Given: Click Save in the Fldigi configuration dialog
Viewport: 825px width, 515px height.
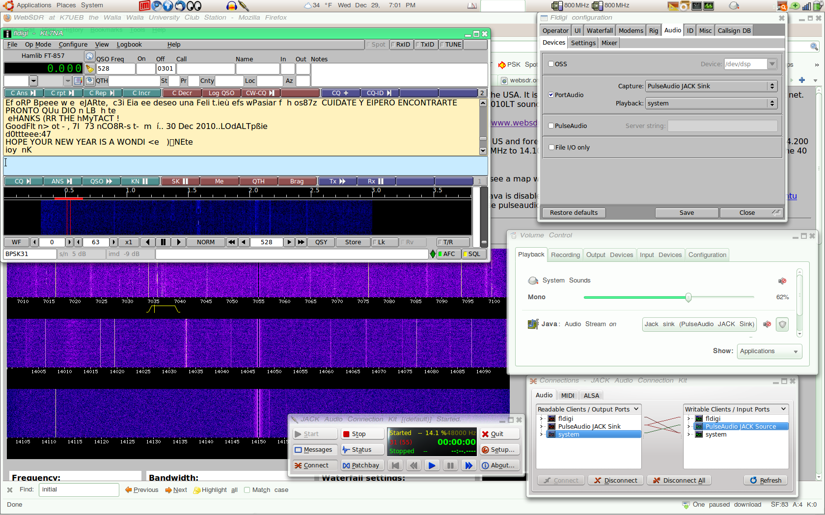Looking at the screenshot, I should tap(686, 212).
